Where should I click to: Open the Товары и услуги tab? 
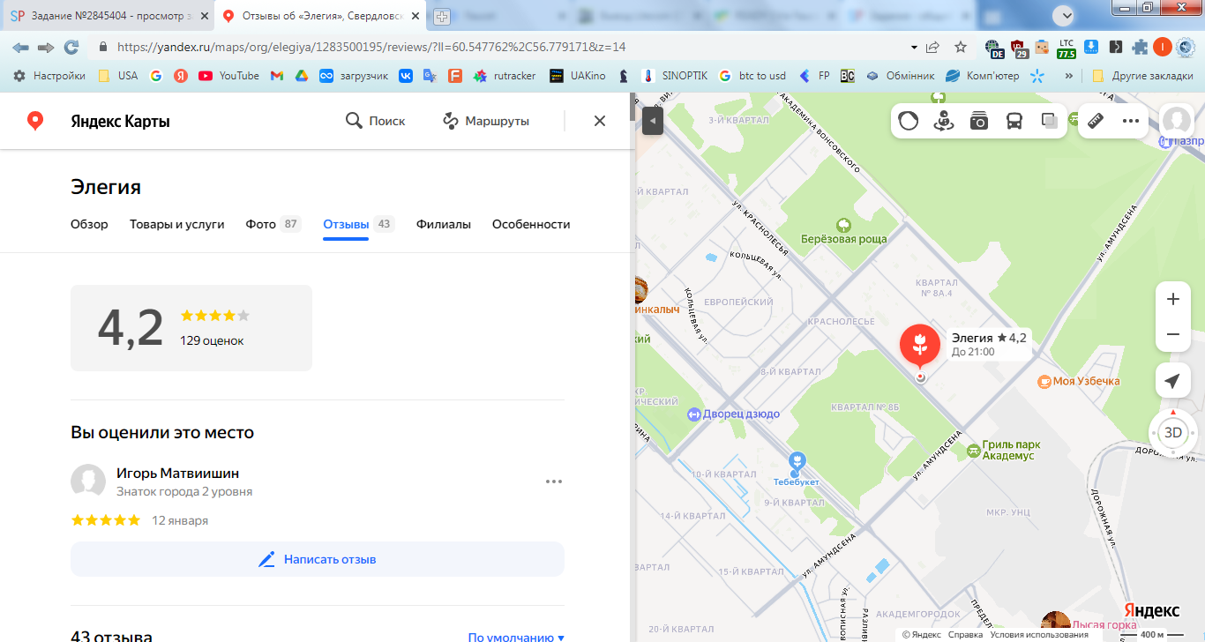click(x=176, y=224)
